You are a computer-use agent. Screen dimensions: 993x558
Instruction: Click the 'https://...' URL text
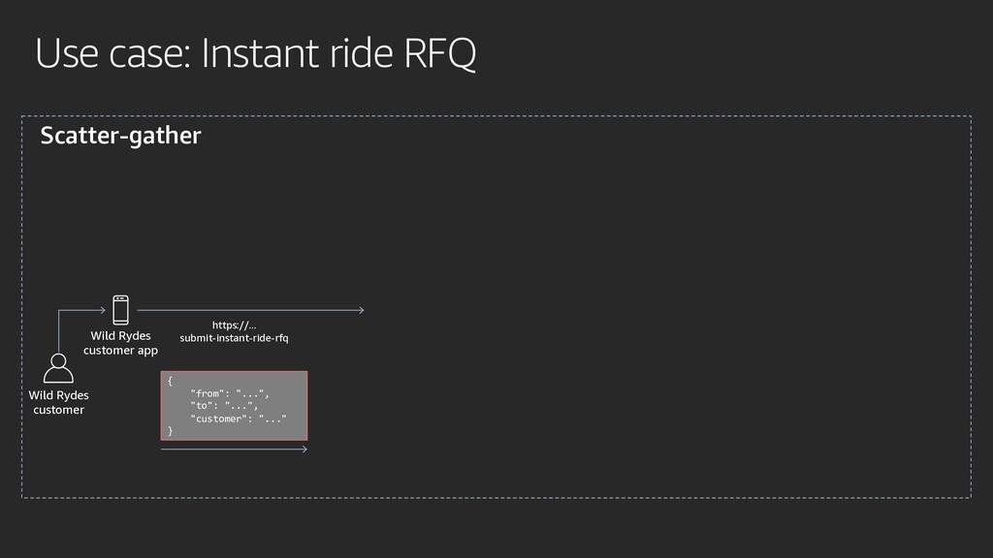234,325
